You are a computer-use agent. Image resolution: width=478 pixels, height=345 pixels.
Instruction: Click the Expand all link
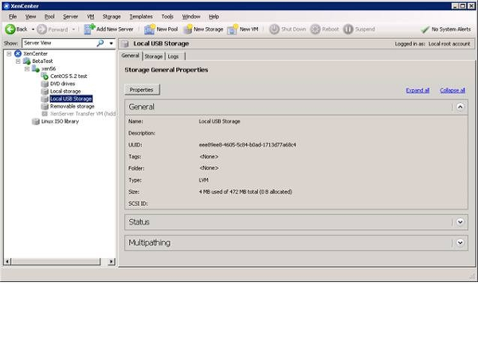pyautogui.click(x=417, y=90)
